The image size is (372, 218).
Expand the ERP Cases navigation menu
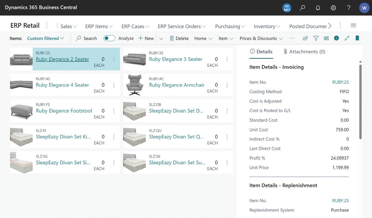[x=135, y=26]
